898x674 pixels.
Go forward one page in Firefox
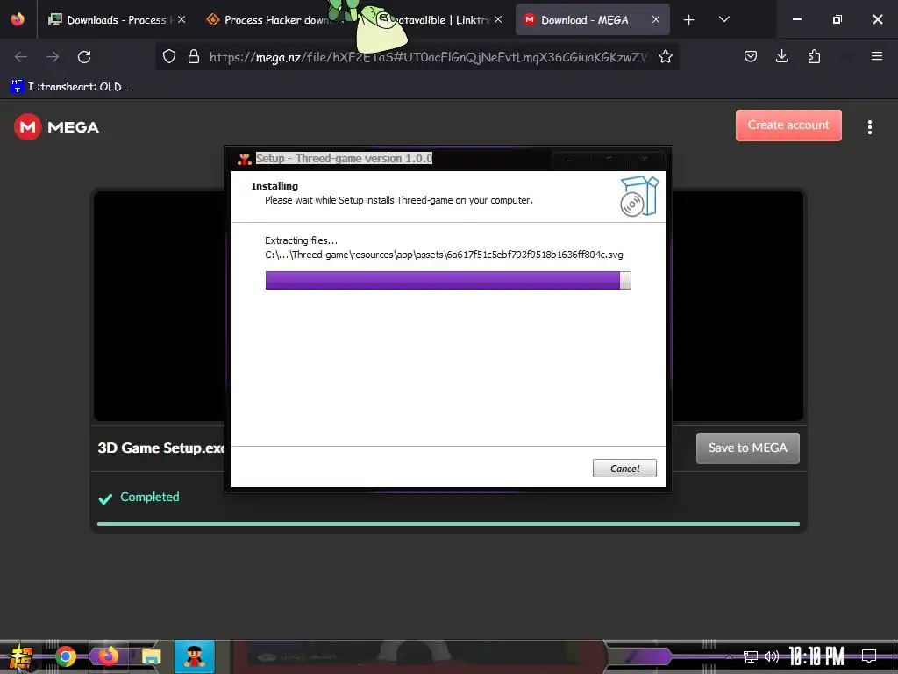tap(53, 57)
